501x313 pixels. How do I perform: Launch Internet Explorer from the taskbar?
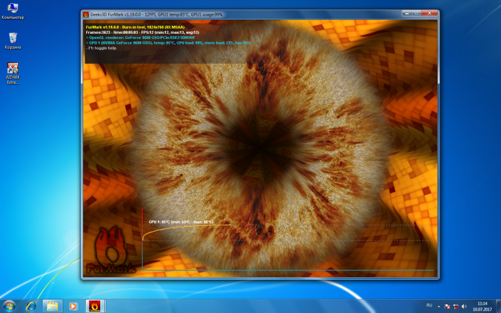tap(31, 306)
